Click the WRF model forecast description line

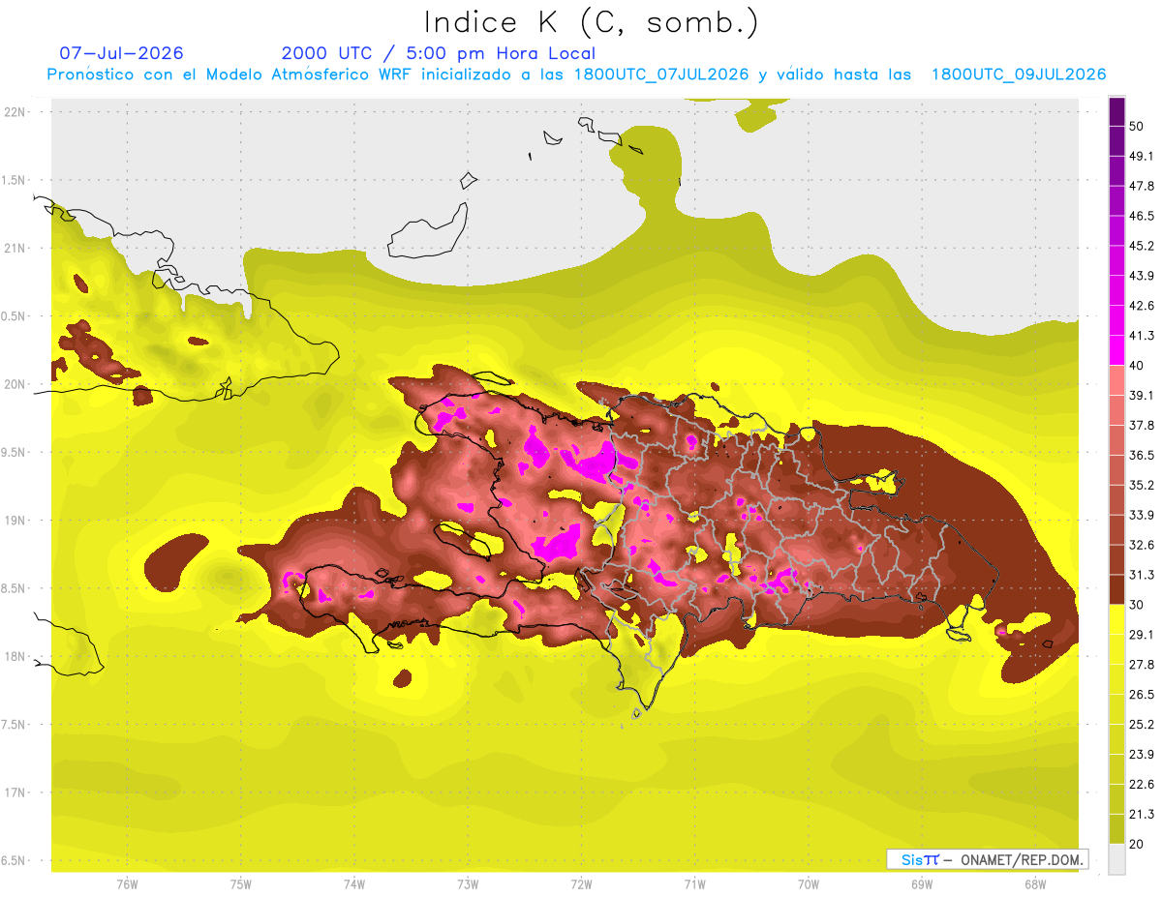pyautogui.click(x=577, y=75)
